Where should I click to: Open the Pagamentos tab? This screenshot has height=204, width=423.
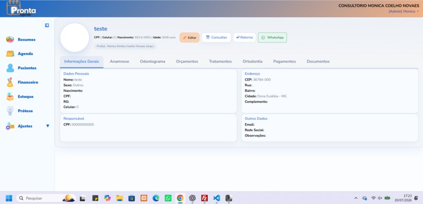(284, 62)
